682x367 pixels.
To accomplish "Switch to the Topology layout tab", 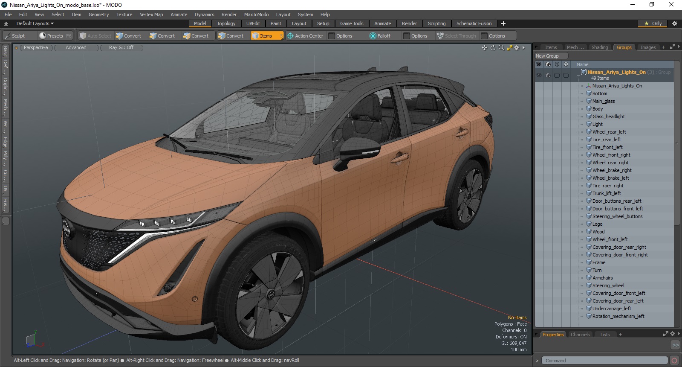I will [x=226, y=23].
